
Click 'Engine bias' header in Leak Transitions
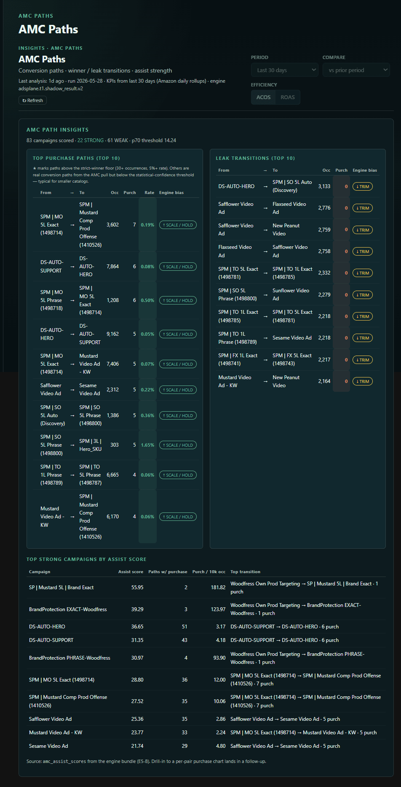tap(365, 170)
